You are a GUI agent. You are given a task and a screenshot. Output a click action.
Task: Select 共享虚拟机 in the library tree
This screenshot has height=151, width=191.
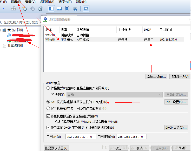(15, 46)
